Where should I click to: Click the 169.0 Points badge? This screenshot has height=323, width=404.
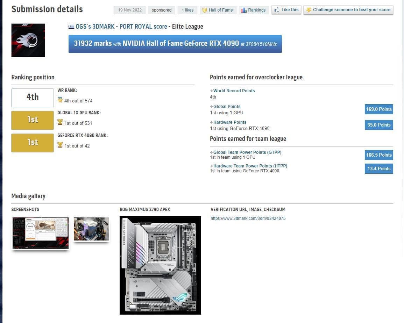(379, 109)
